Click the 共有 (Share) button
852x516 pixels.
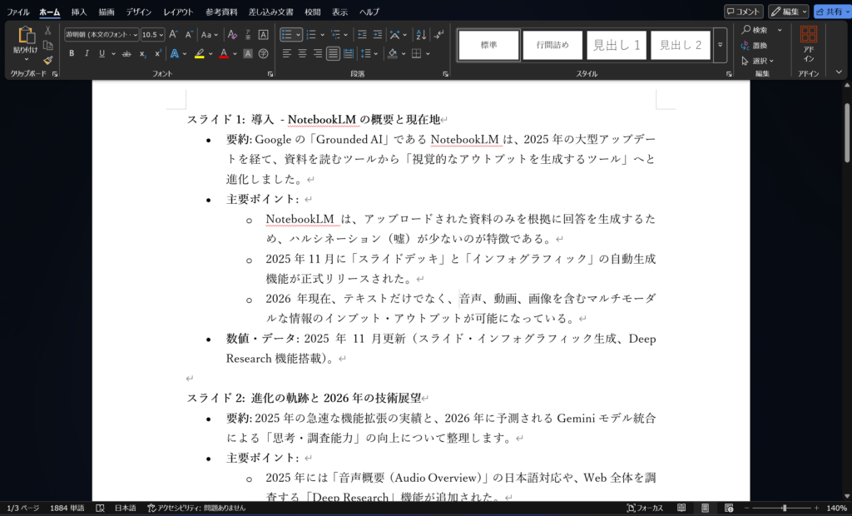[833, 11]
